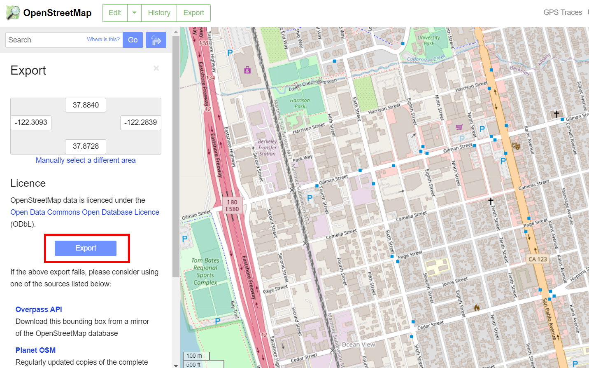Expand the Edit dropdown arrow
589x368 pixels.
click(x=134, y=13)
